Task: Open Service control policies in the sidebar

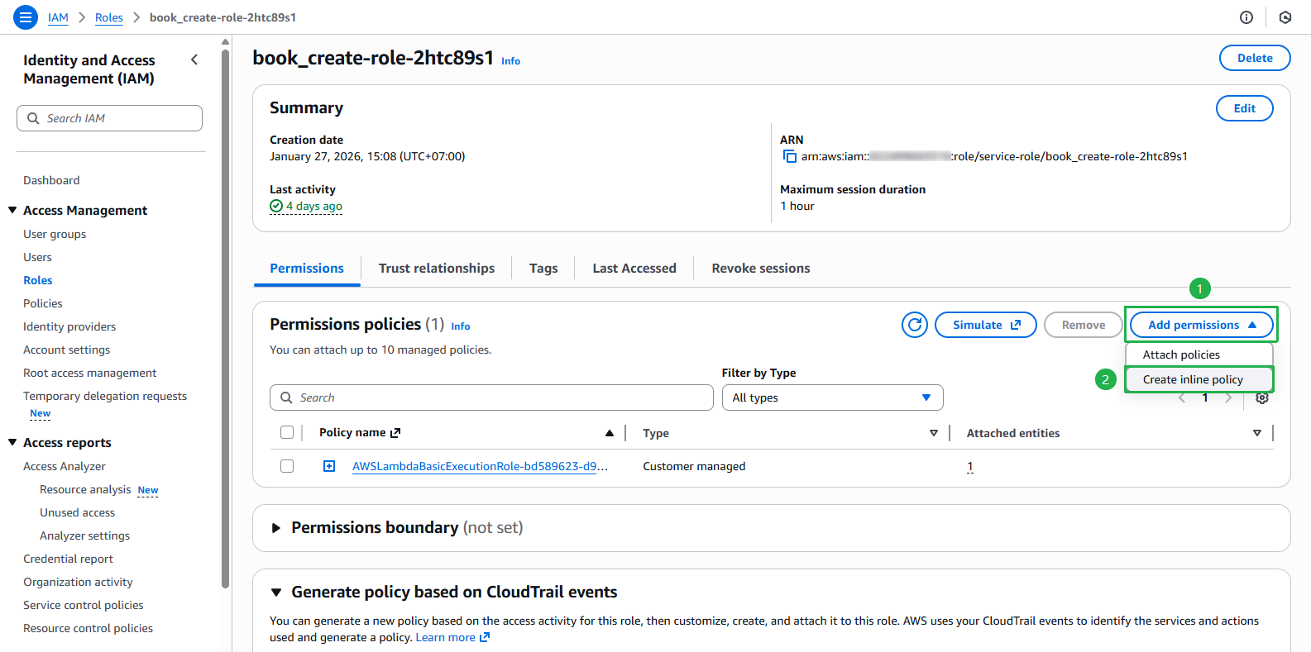Action: [x=84, y=605]
